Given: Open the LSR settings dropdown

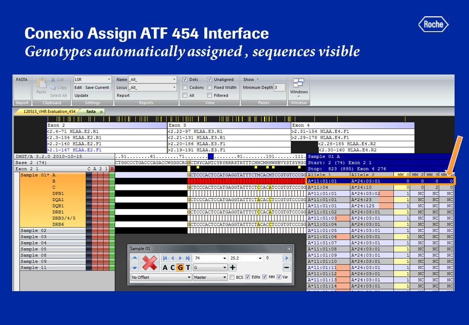Looking at the screenshot, I should tap(109, 79).
